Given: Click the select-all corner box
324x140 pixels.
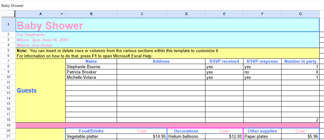Looking at the screenshot, I should [8, 14].
